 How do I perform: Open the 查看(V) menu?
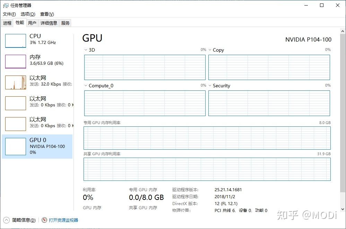click(47, 14)
